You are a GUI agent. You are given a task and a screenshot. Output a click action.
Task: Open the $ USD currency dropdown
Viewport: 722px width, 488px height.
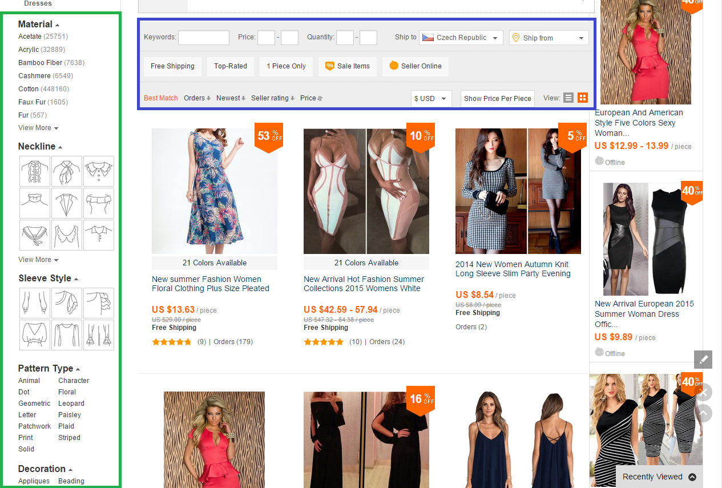431,99
